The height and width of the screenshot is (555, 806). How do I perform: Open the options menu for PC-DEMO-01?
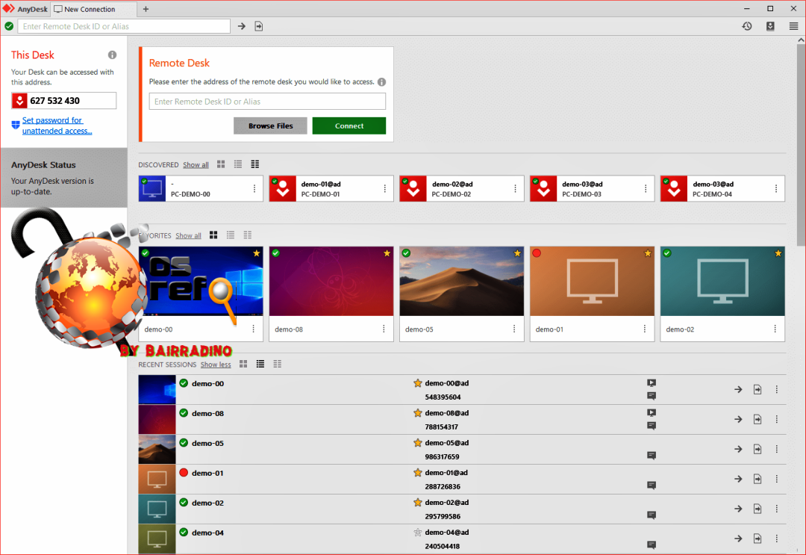pos(385,189)
